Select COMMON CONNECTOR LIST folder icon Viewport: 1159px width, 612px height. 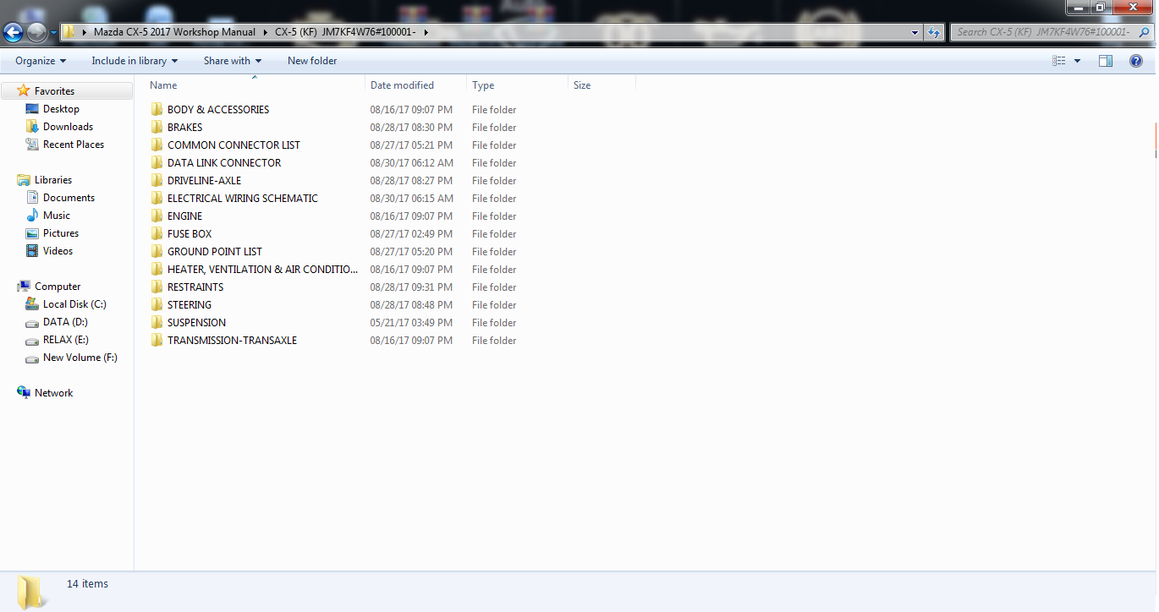[x=157, y=145]
